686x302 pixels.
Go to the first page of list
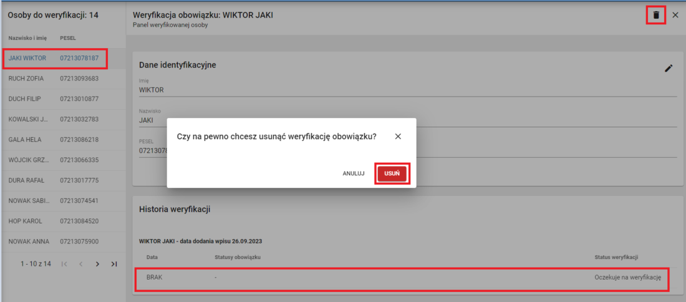coord(65,264)
